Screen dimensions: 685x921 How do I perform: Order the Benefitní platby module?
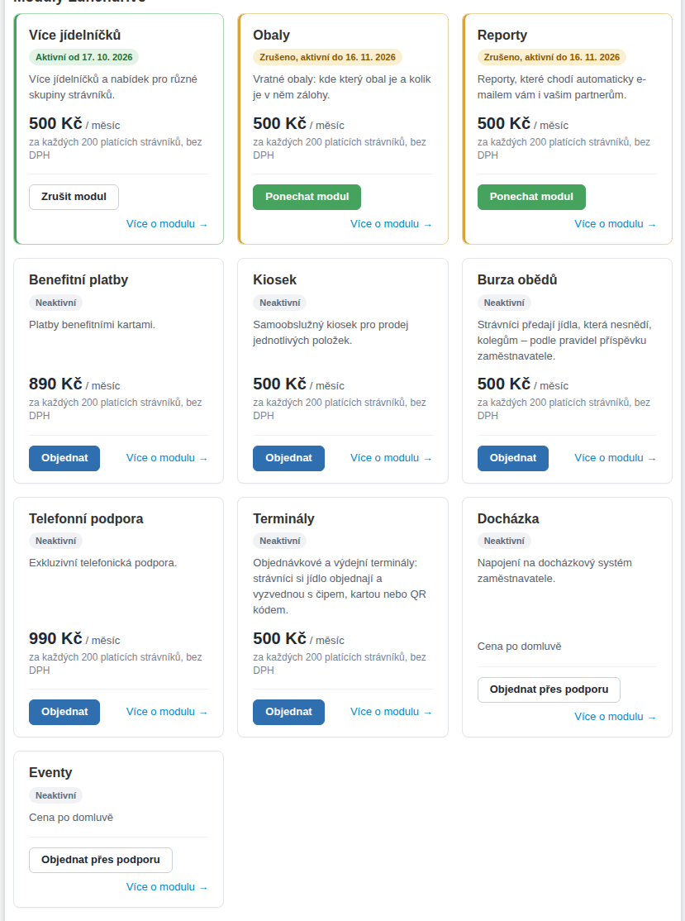coord(64,458)
